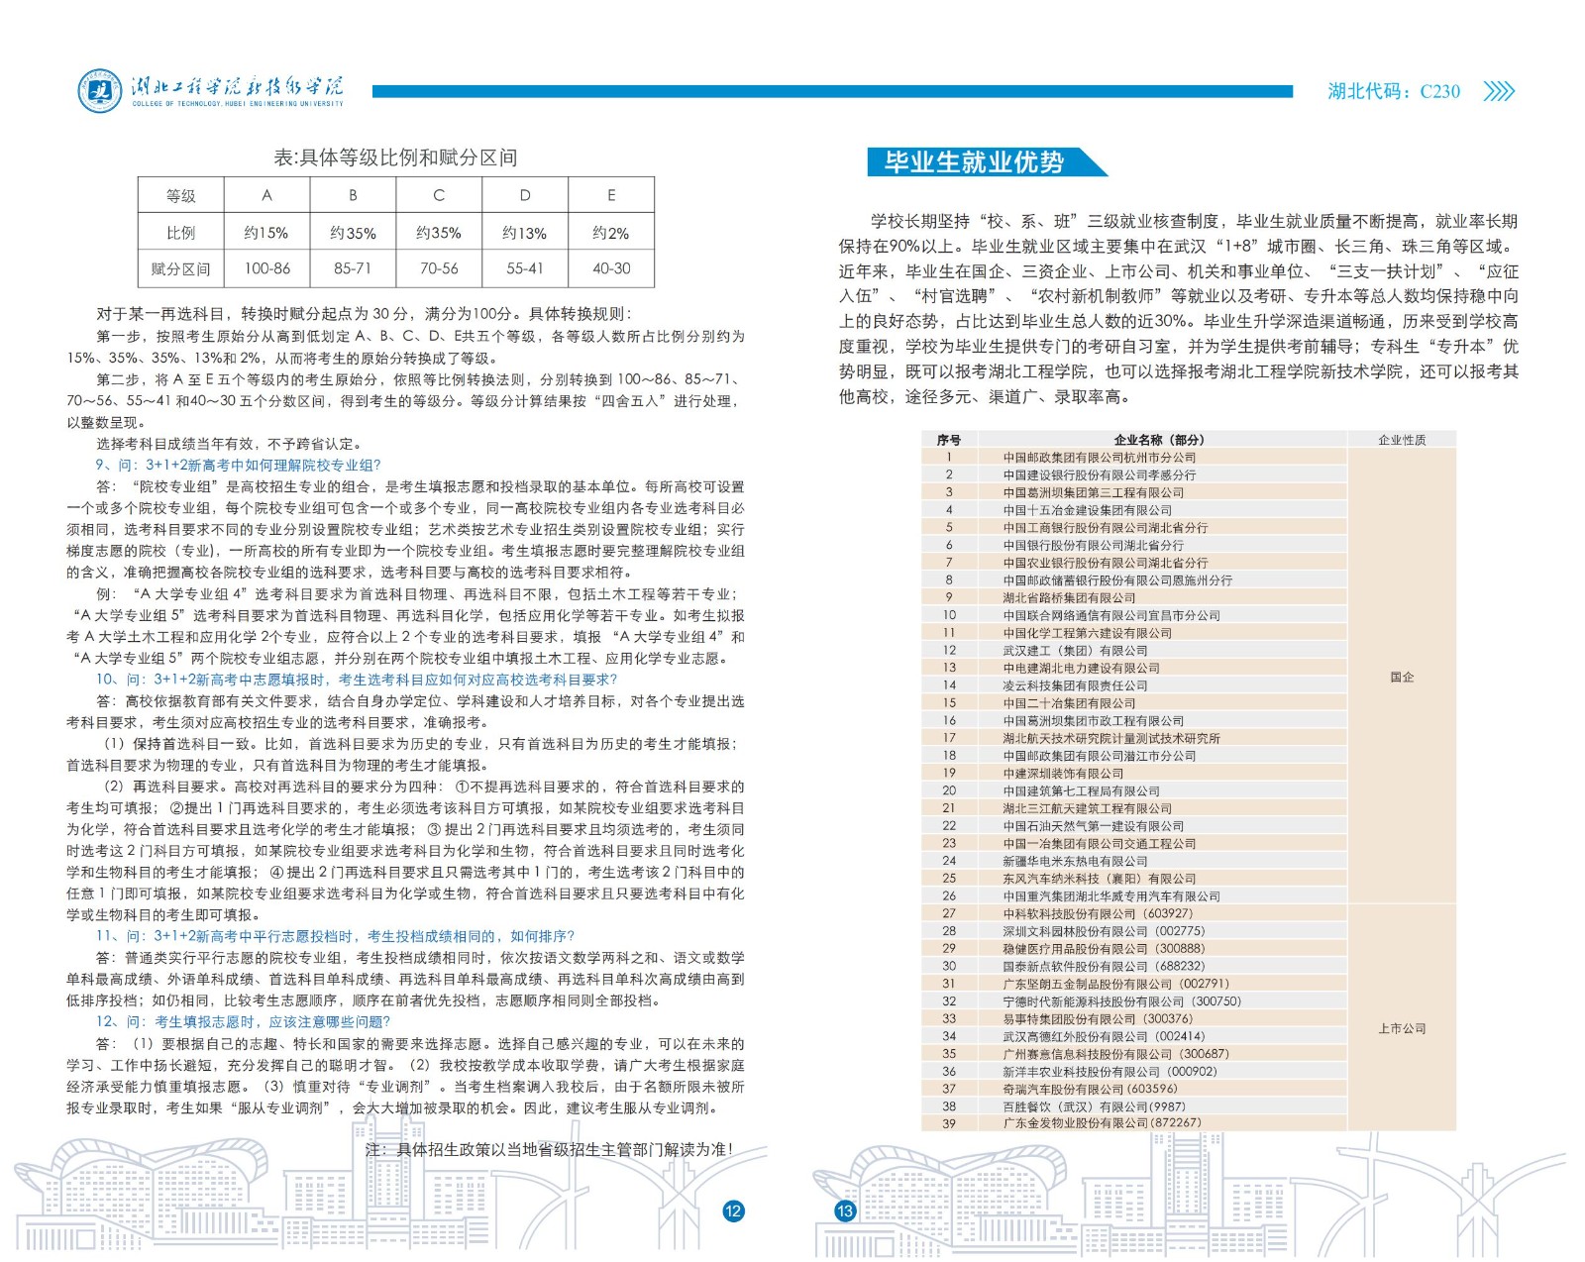Select row '东风汽车纳米科技（襄阳）有限公司'

pyautogui.click(x=1134, y=879)
